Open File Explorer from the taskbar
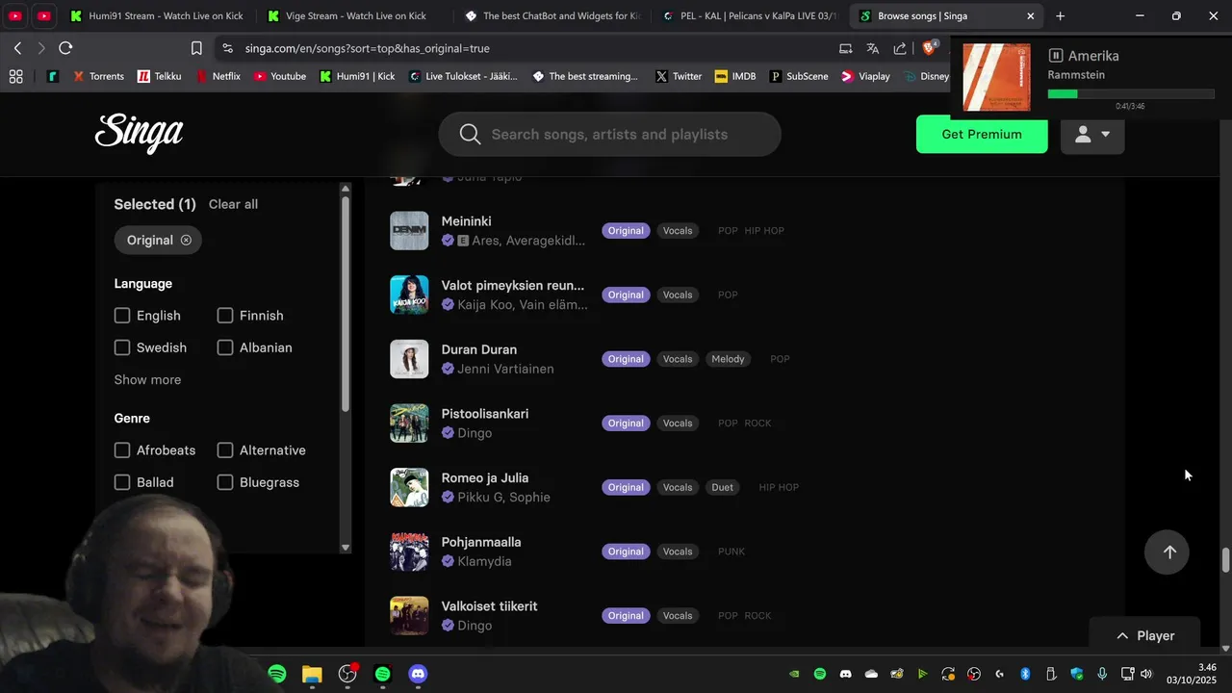The height and width of the screenshot is (693, 1232). [x=312, y=674]
